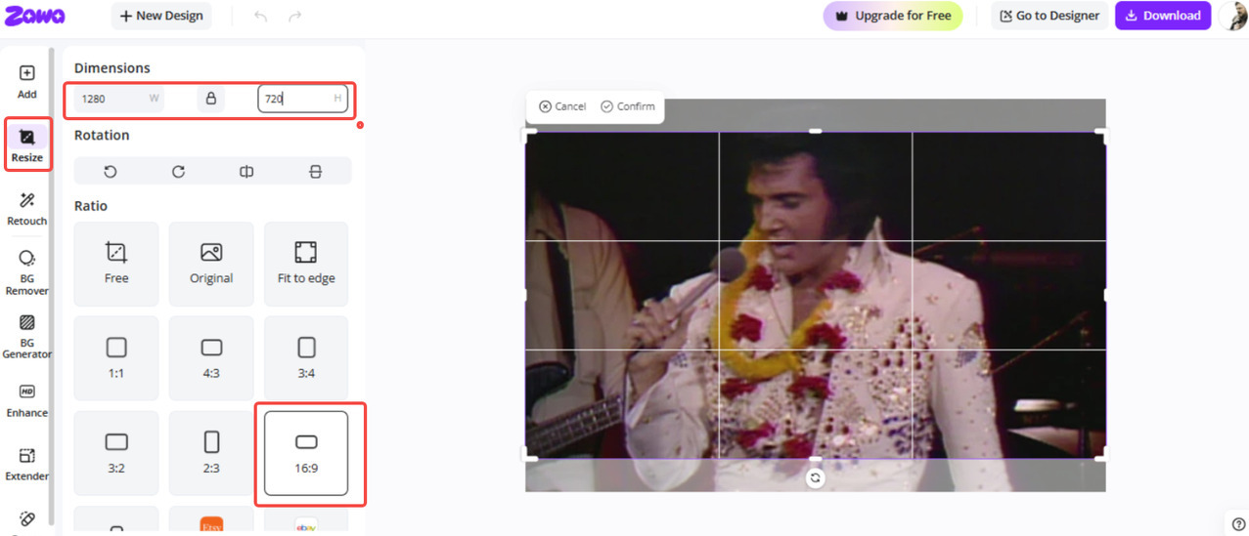Click the width dimension field
The image size is (1249, 536).
pyautogui.click(x=120, y=99)
